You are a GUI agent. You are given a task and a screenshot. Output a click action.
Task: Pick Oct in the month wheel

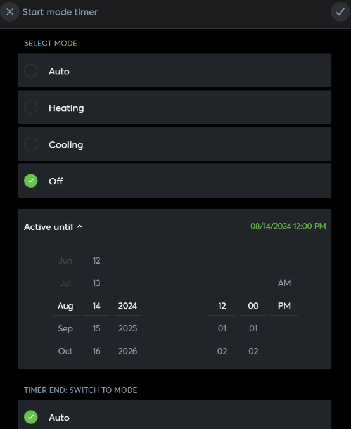[x=65, y=351]
